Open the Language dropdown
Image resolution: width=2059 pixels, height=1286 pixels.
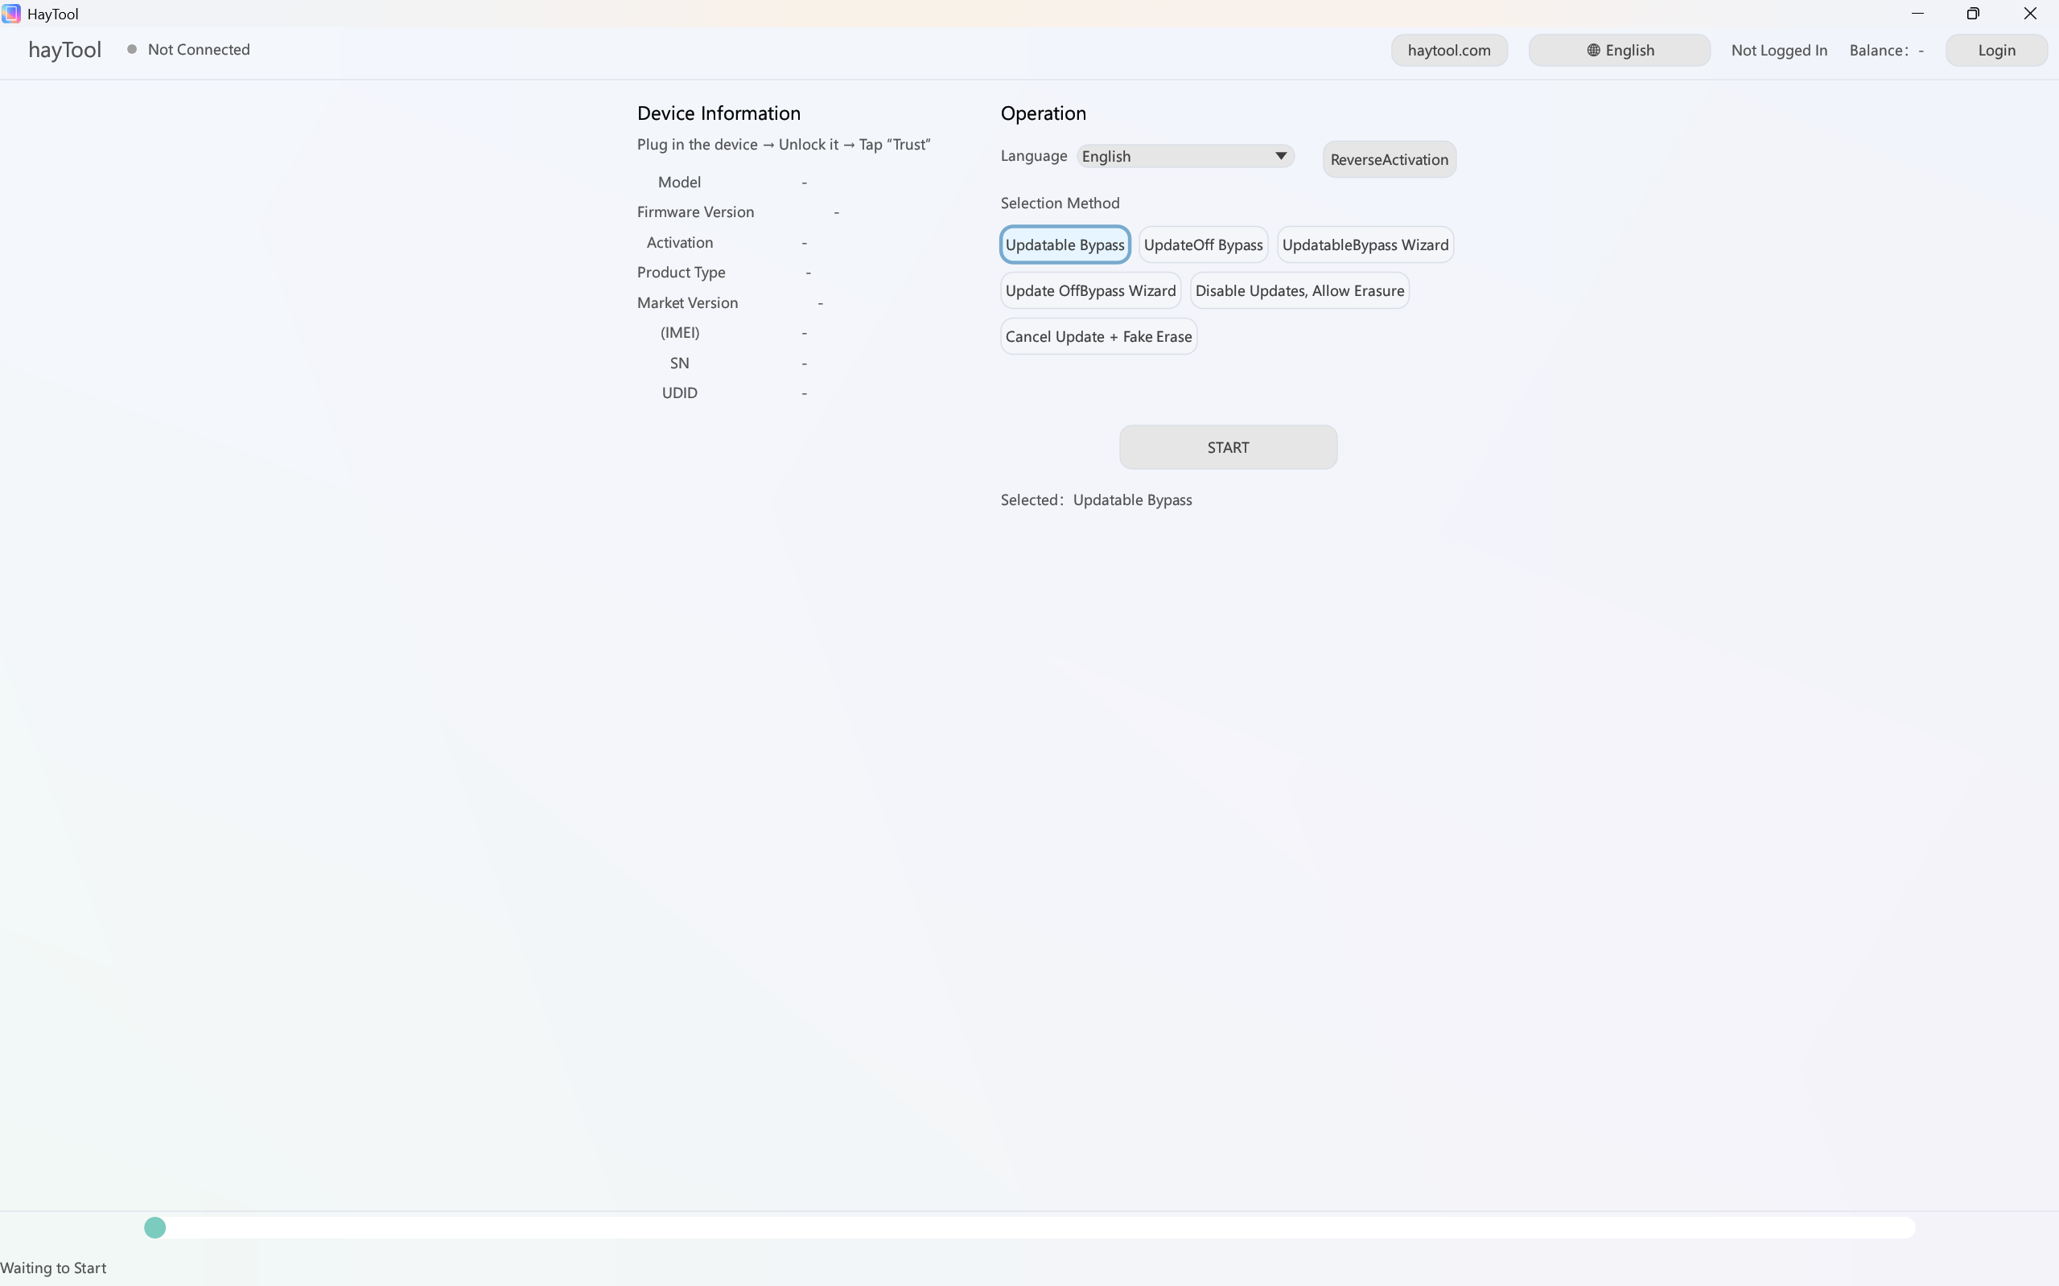coord(1185,156)
